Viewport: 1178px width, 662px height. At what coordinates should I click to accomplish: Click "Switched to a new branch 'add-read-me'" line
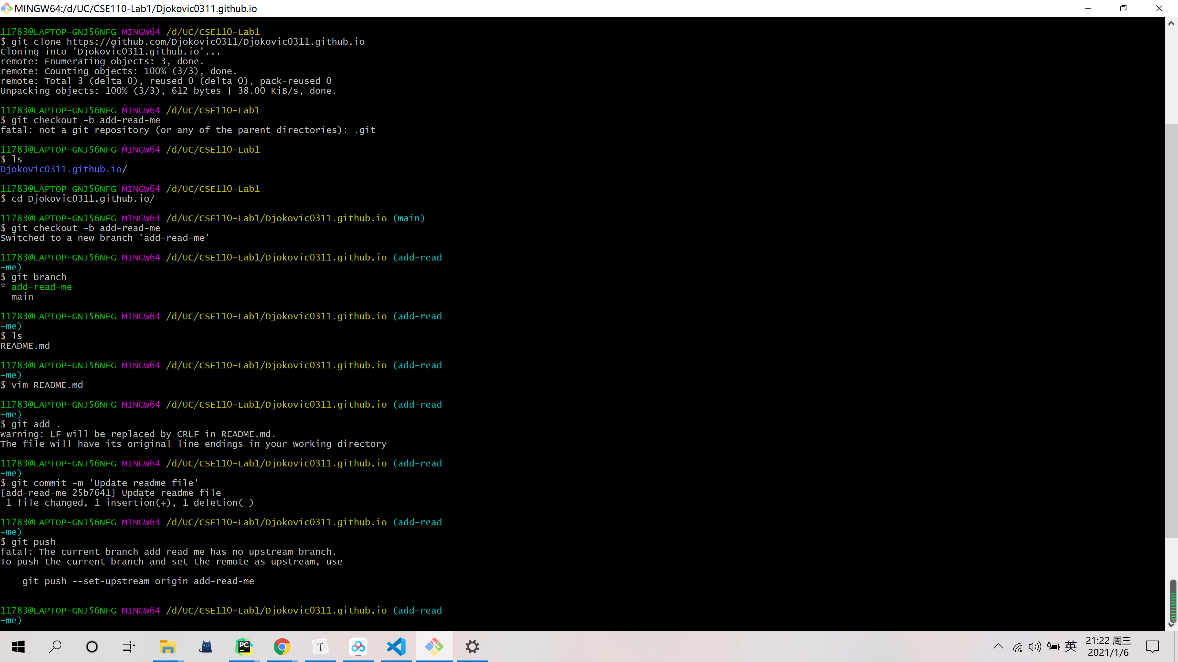[x=105, y=238]
